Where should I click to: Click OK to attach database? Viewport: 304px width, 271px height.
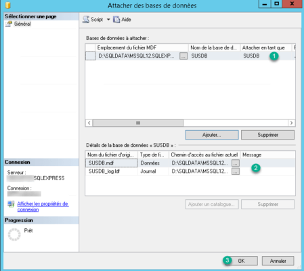241,261
